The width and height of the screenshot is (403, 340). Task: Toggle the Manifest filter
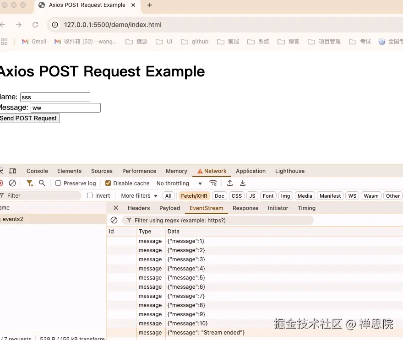coord(330,196)
